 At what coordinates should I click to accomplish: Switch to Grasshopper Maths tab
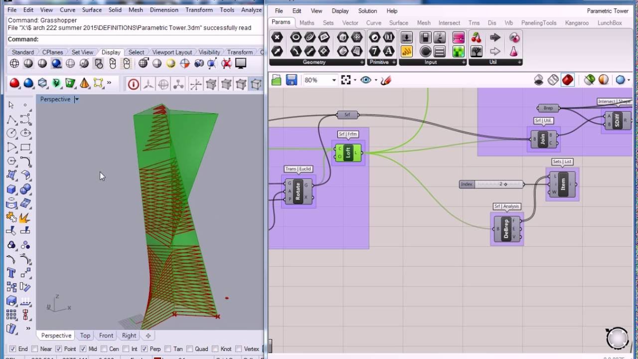click(307, 23)
